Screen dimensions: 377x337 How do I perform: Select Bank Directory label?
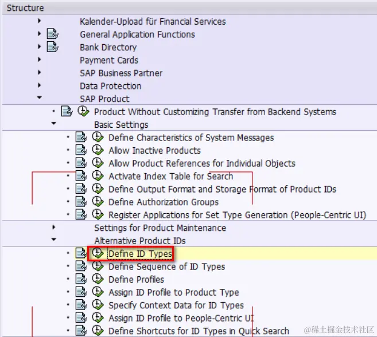[108, 48]
